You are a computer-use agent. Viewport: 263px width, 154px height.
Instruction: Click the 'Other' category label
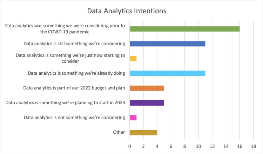tap(119, 132)
